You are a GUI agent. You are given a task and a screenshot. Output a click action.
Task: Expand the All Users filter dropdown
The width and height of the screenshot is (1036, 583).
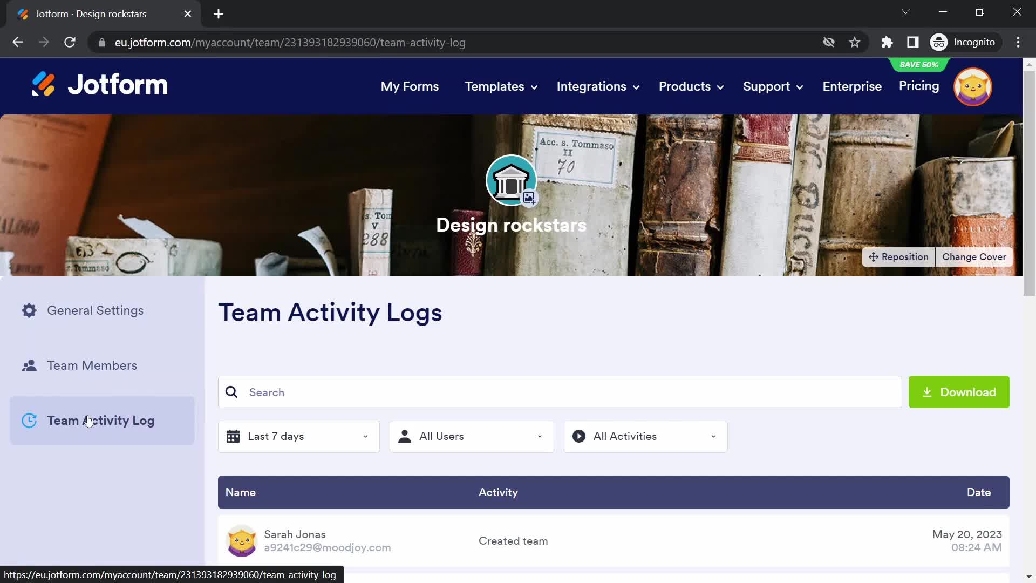[472, 436]
